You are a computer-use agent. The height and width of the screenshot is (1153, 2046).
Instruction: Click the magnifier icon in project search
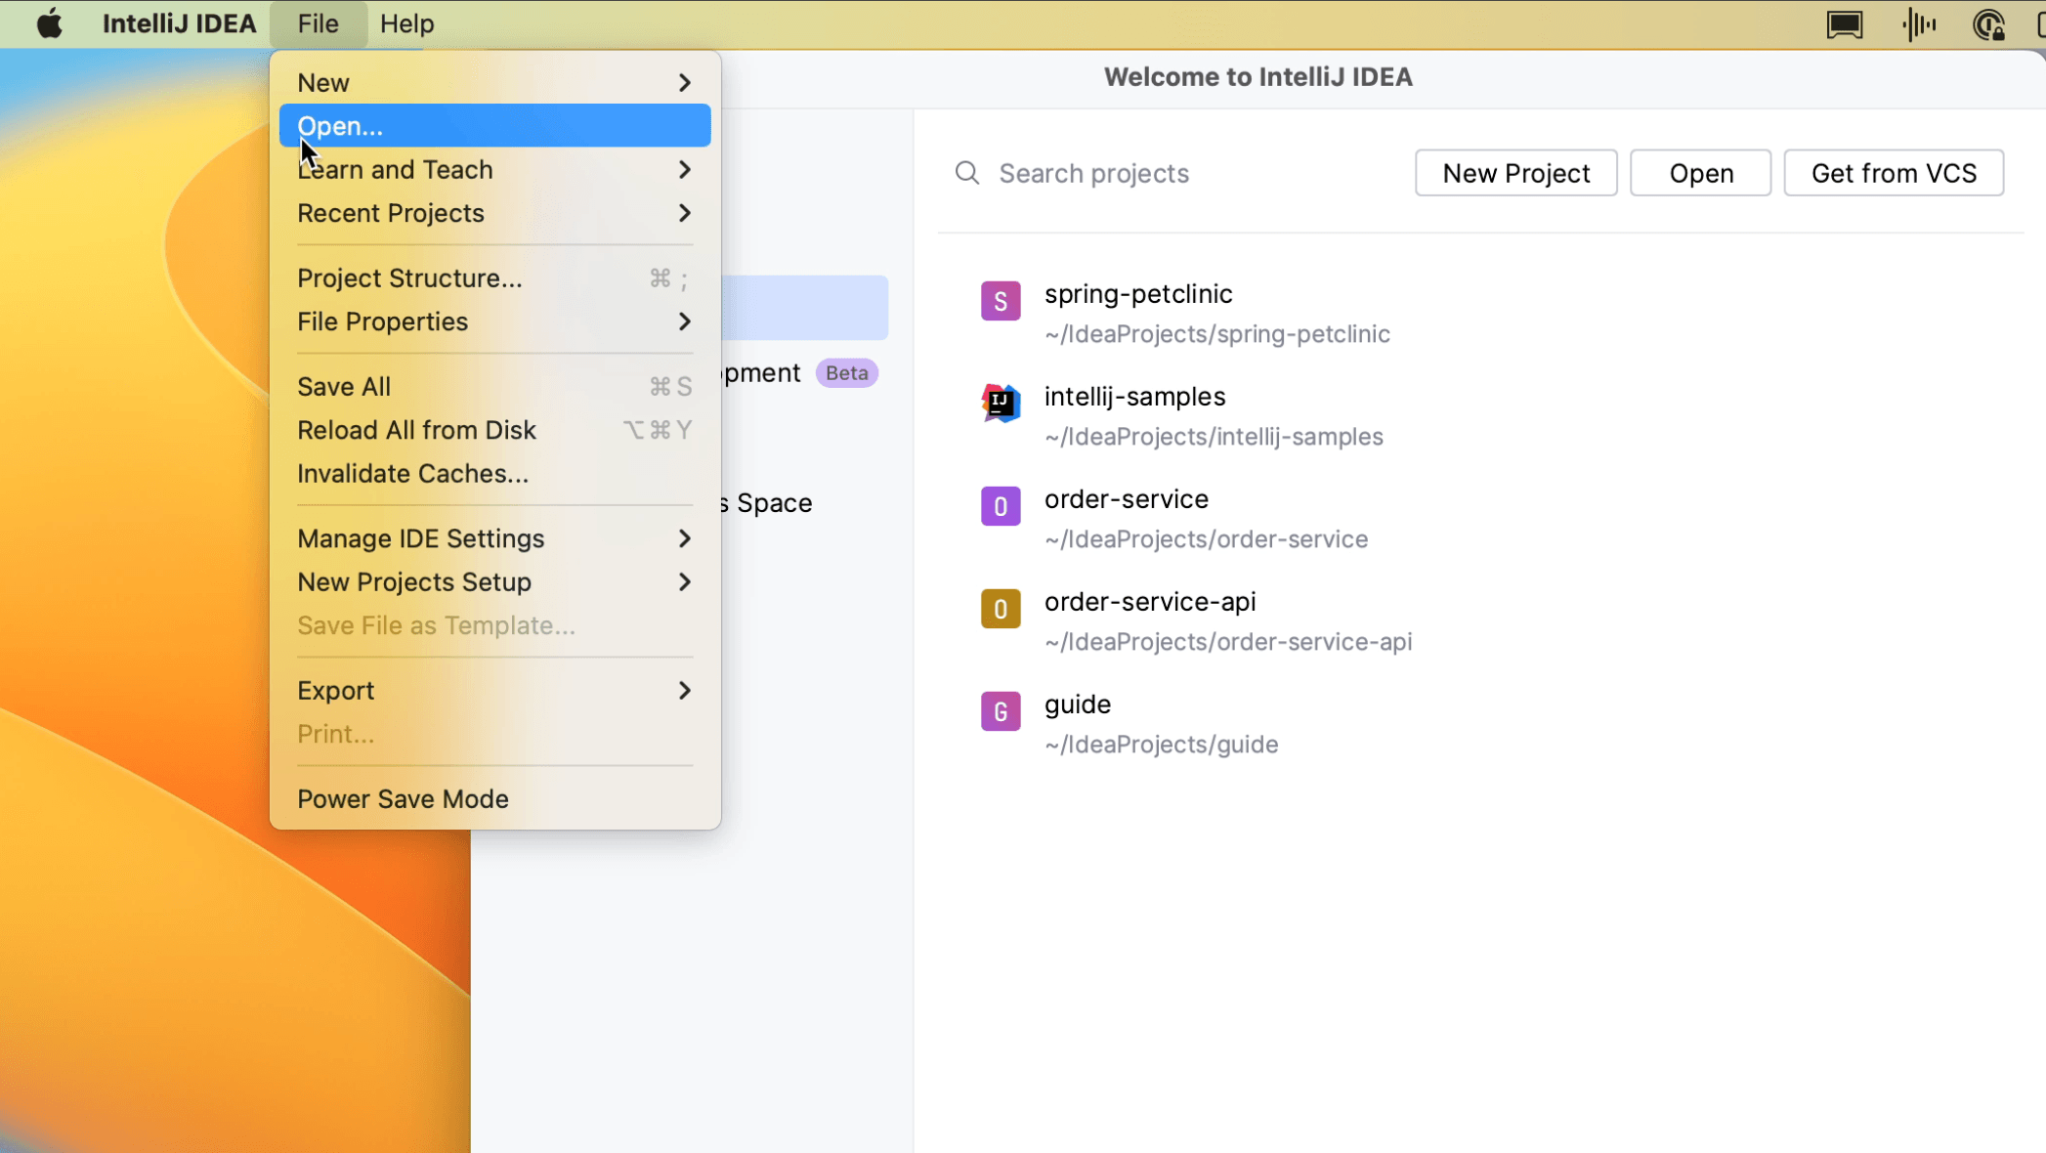coord(967,173)
